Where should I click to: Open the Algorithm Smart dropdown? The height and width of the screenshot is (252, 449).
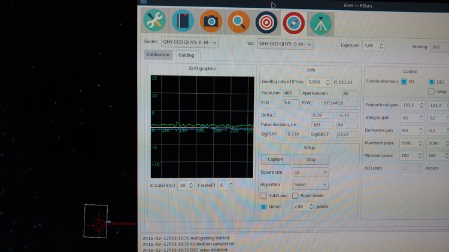[310, 185]
